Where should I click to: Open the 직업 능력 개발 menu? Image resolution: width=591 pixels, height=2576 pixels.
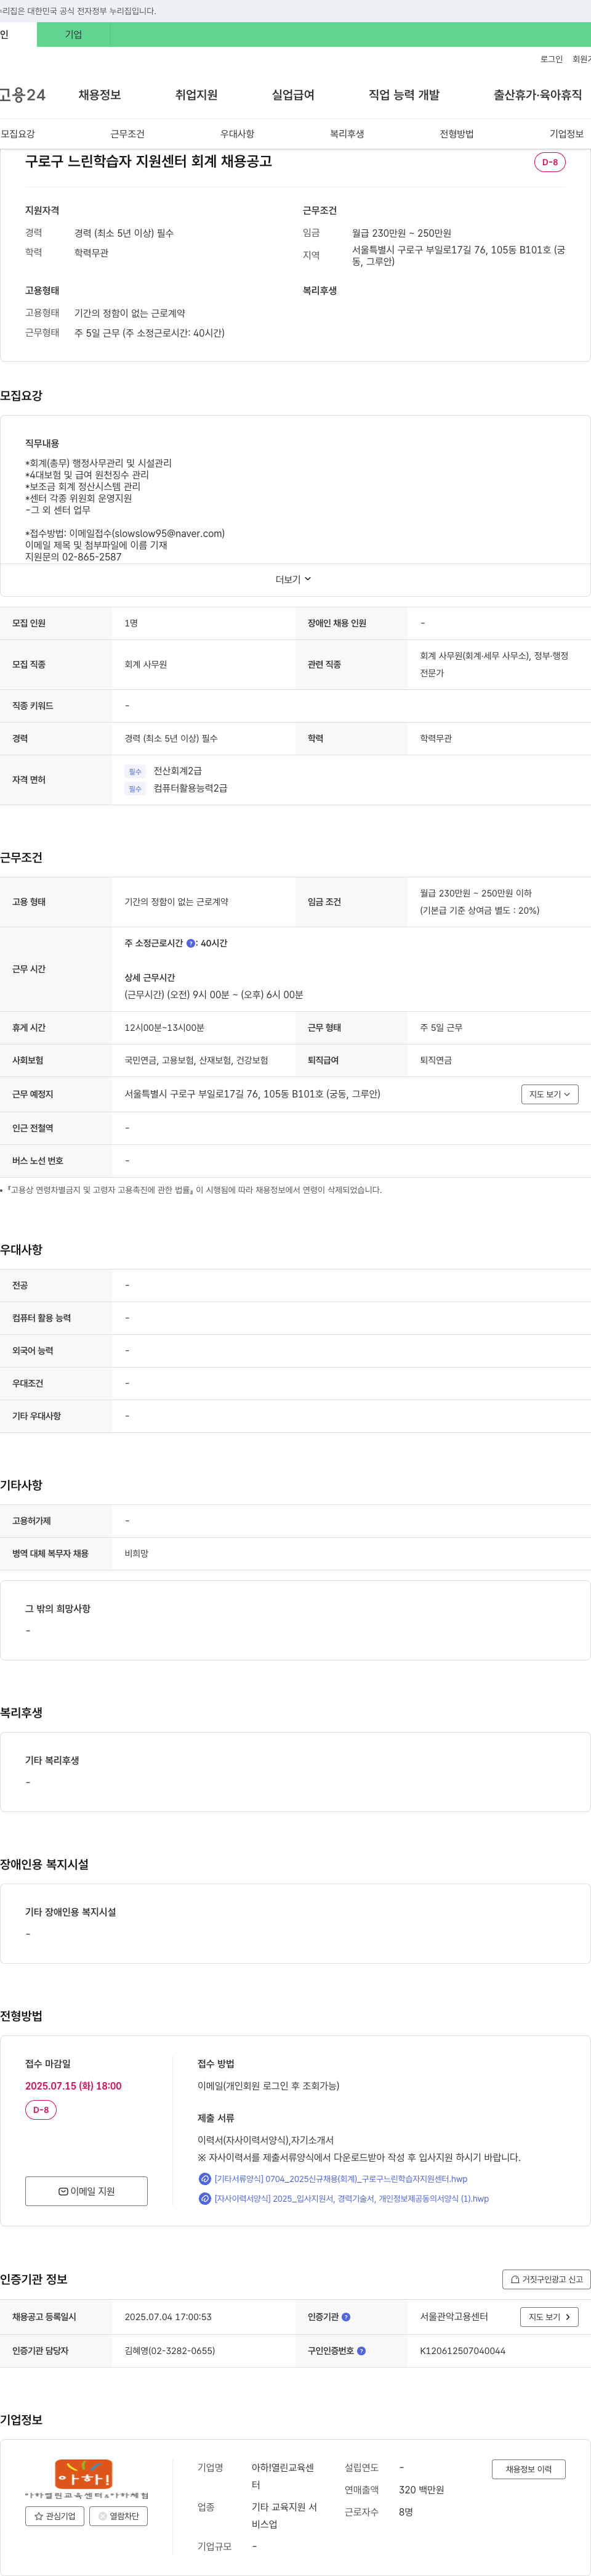pyautogui.click(x=403, y=95)
